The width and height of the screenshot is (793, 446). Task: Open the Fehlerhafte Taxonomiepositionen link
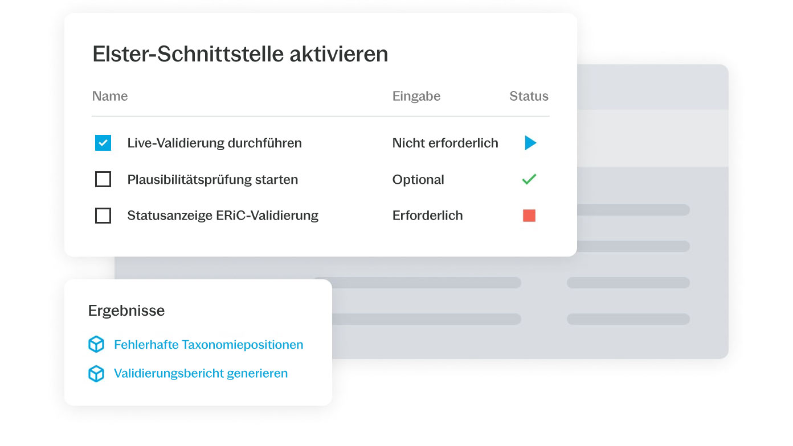[x=209, y=345]
